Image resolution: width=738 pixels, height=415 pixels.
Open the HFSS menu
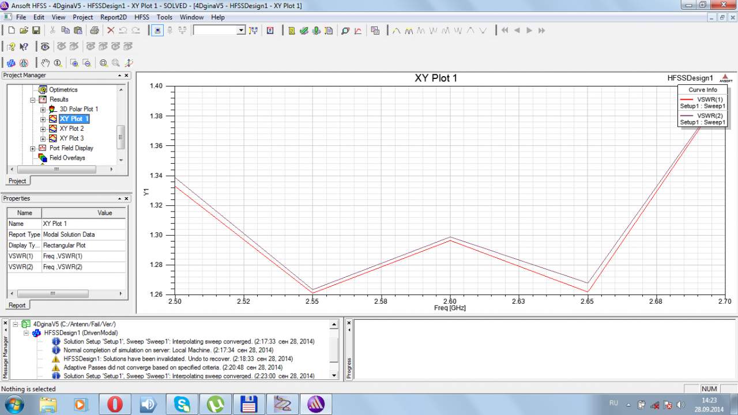pyautogui.click(x=141, y=17)
